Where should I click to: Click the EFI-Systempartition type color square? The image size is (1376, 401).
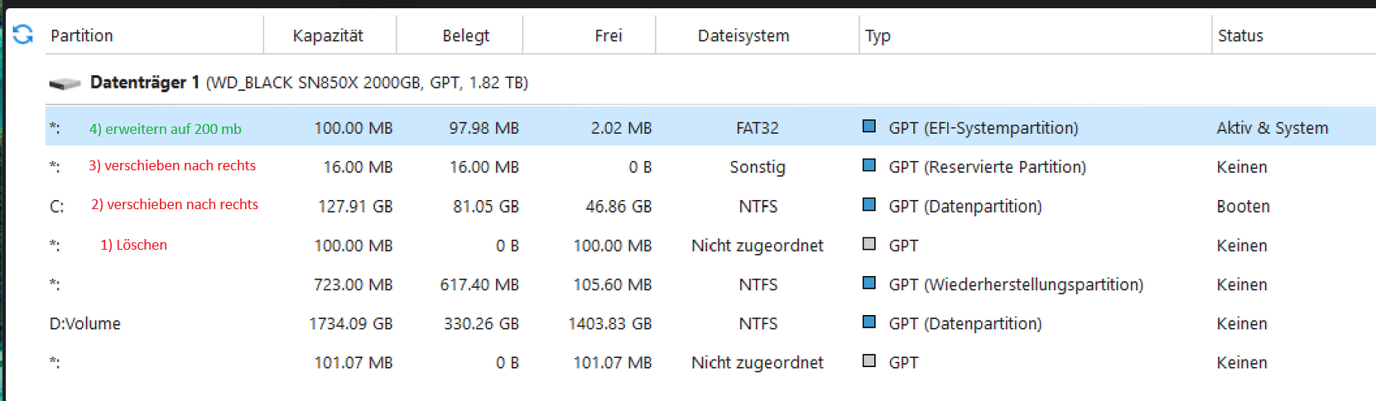click(x=868, y=127)
